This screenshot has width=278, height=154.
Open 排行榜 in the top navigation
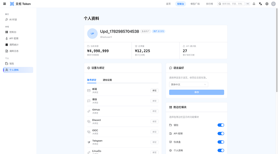pos(210,4)
